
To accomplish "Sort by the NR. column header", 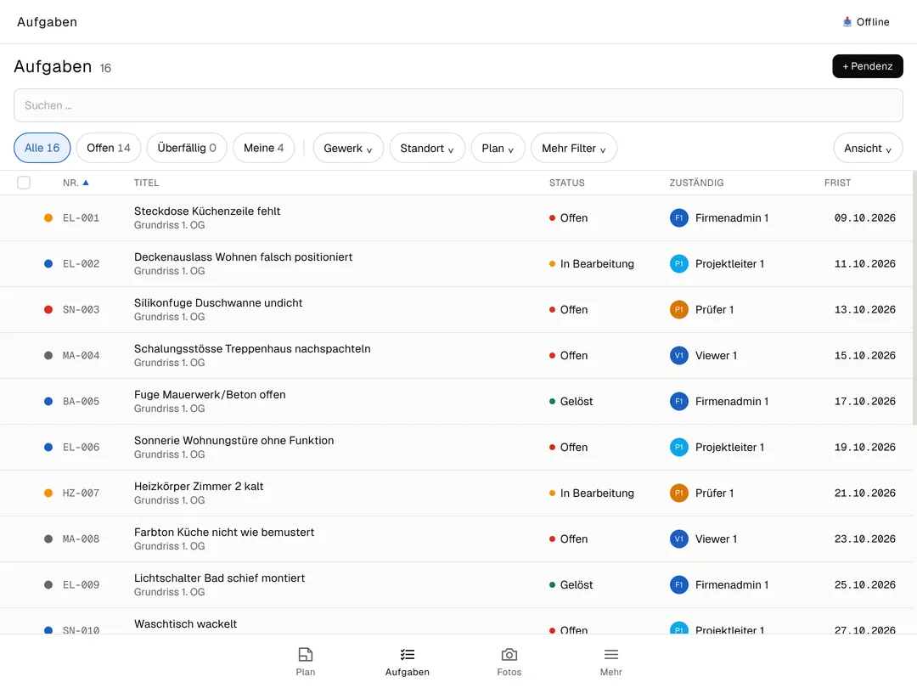I will (x=70, y=183).
